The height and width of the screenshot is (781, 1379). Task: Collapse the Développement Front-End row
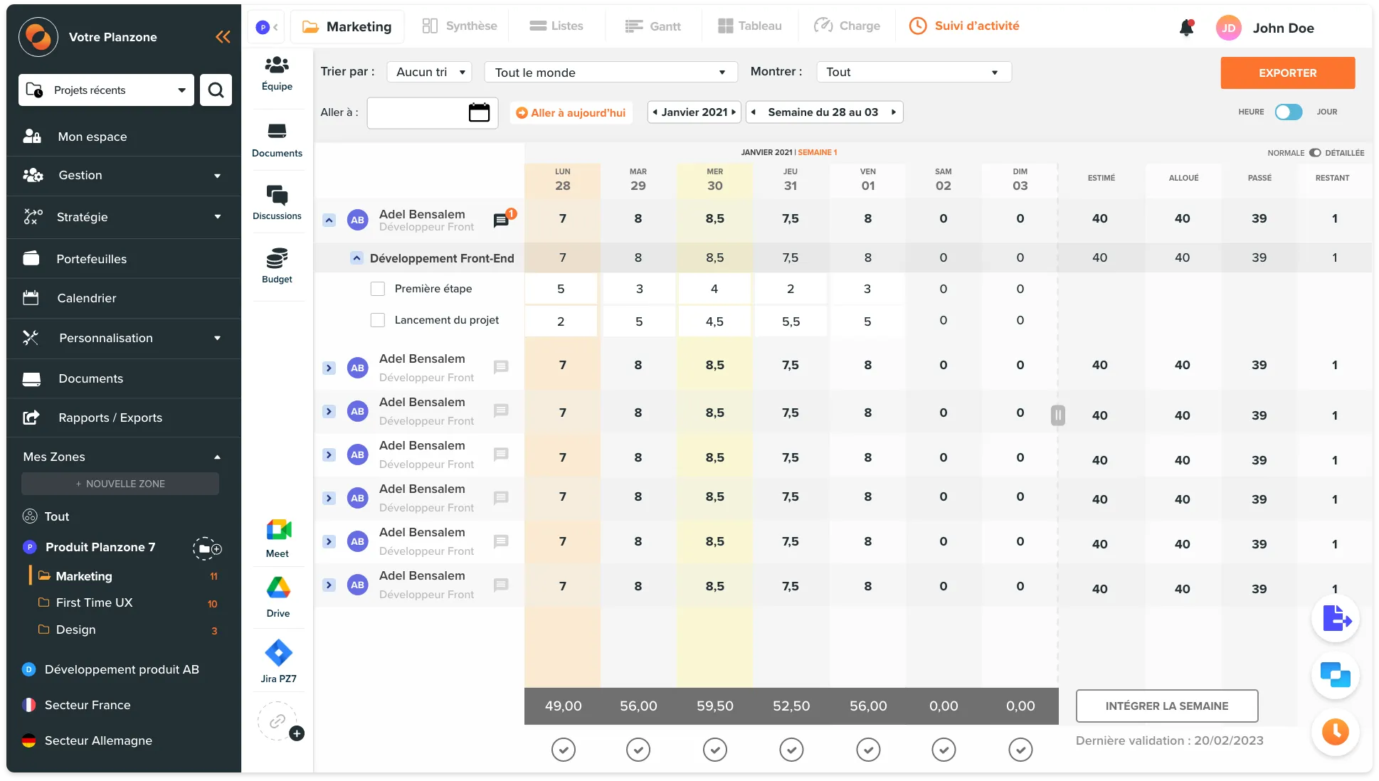click(356, 258)
